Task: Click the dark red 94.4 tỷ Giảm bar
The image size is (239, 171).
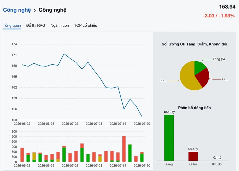Action: [x=193, y=156]
